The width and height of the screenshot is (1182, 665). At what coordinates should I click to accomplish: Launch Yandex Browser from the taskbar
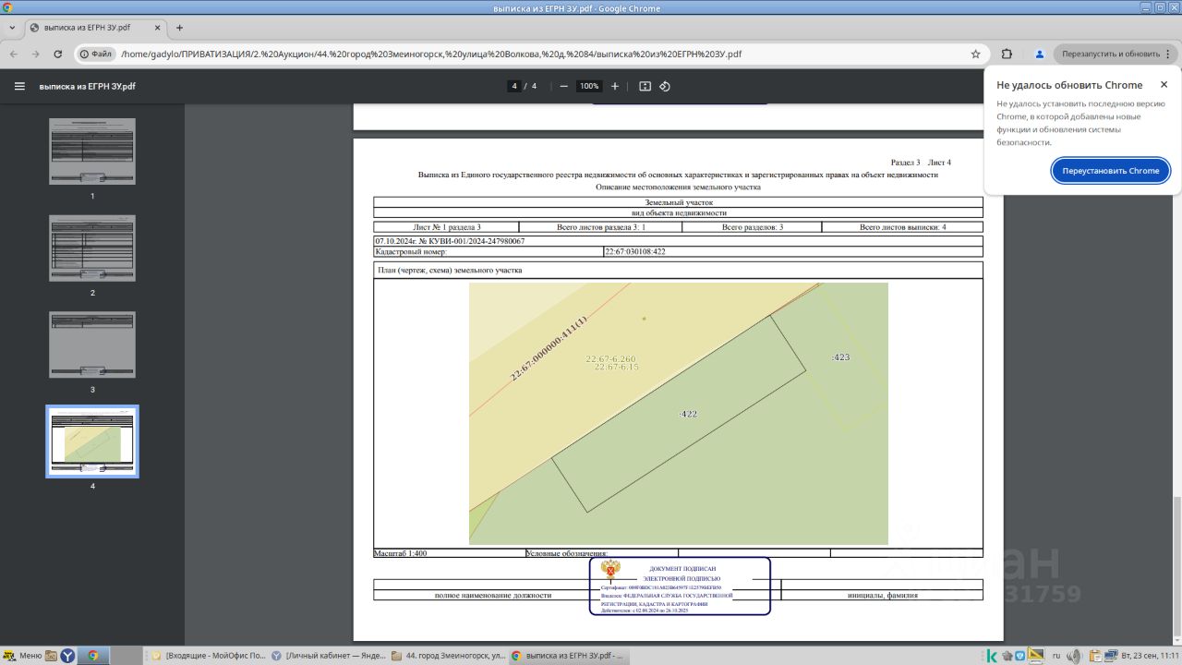[x=68, y=656]
